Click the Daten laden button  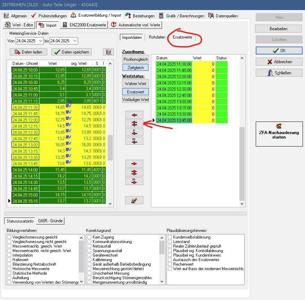(29, 52)
